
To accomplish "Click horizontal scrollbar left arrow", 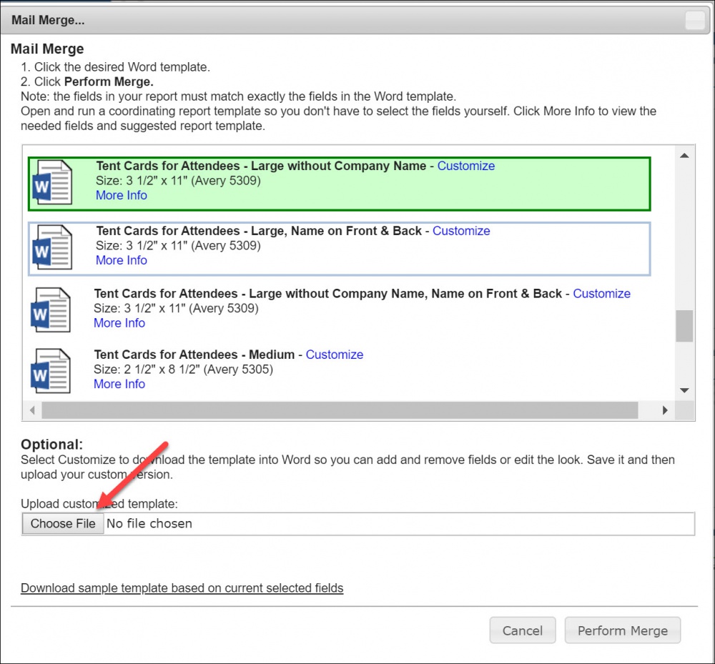I will point(32,410).
